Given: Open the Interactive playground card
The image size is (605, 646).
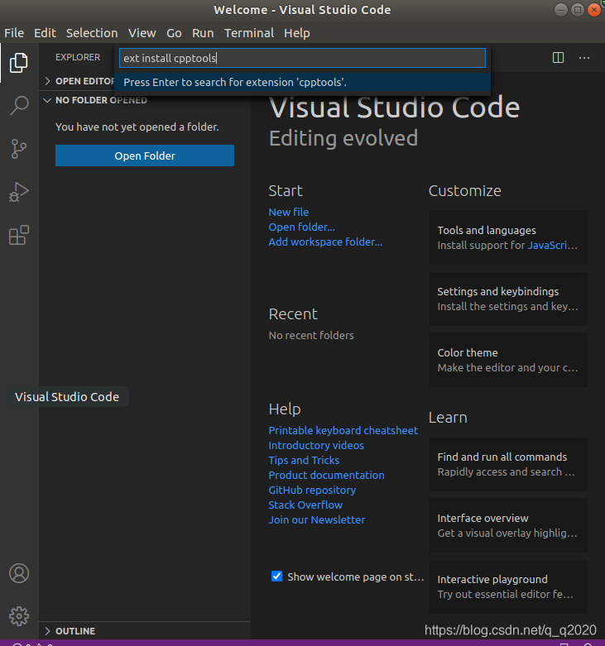Looking at the screenshot, I should pyautogui.click(x=508, y=586).
